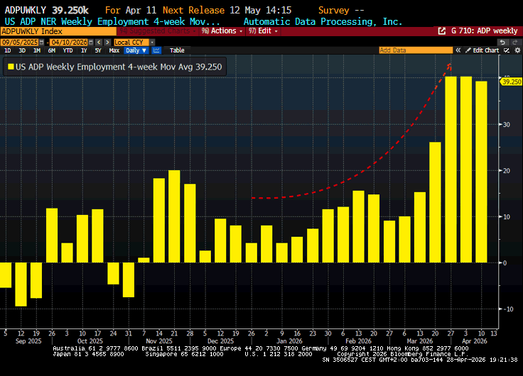Select the line chart type icon
Viewport: 523px width, 376px height.
coord(157,50)
